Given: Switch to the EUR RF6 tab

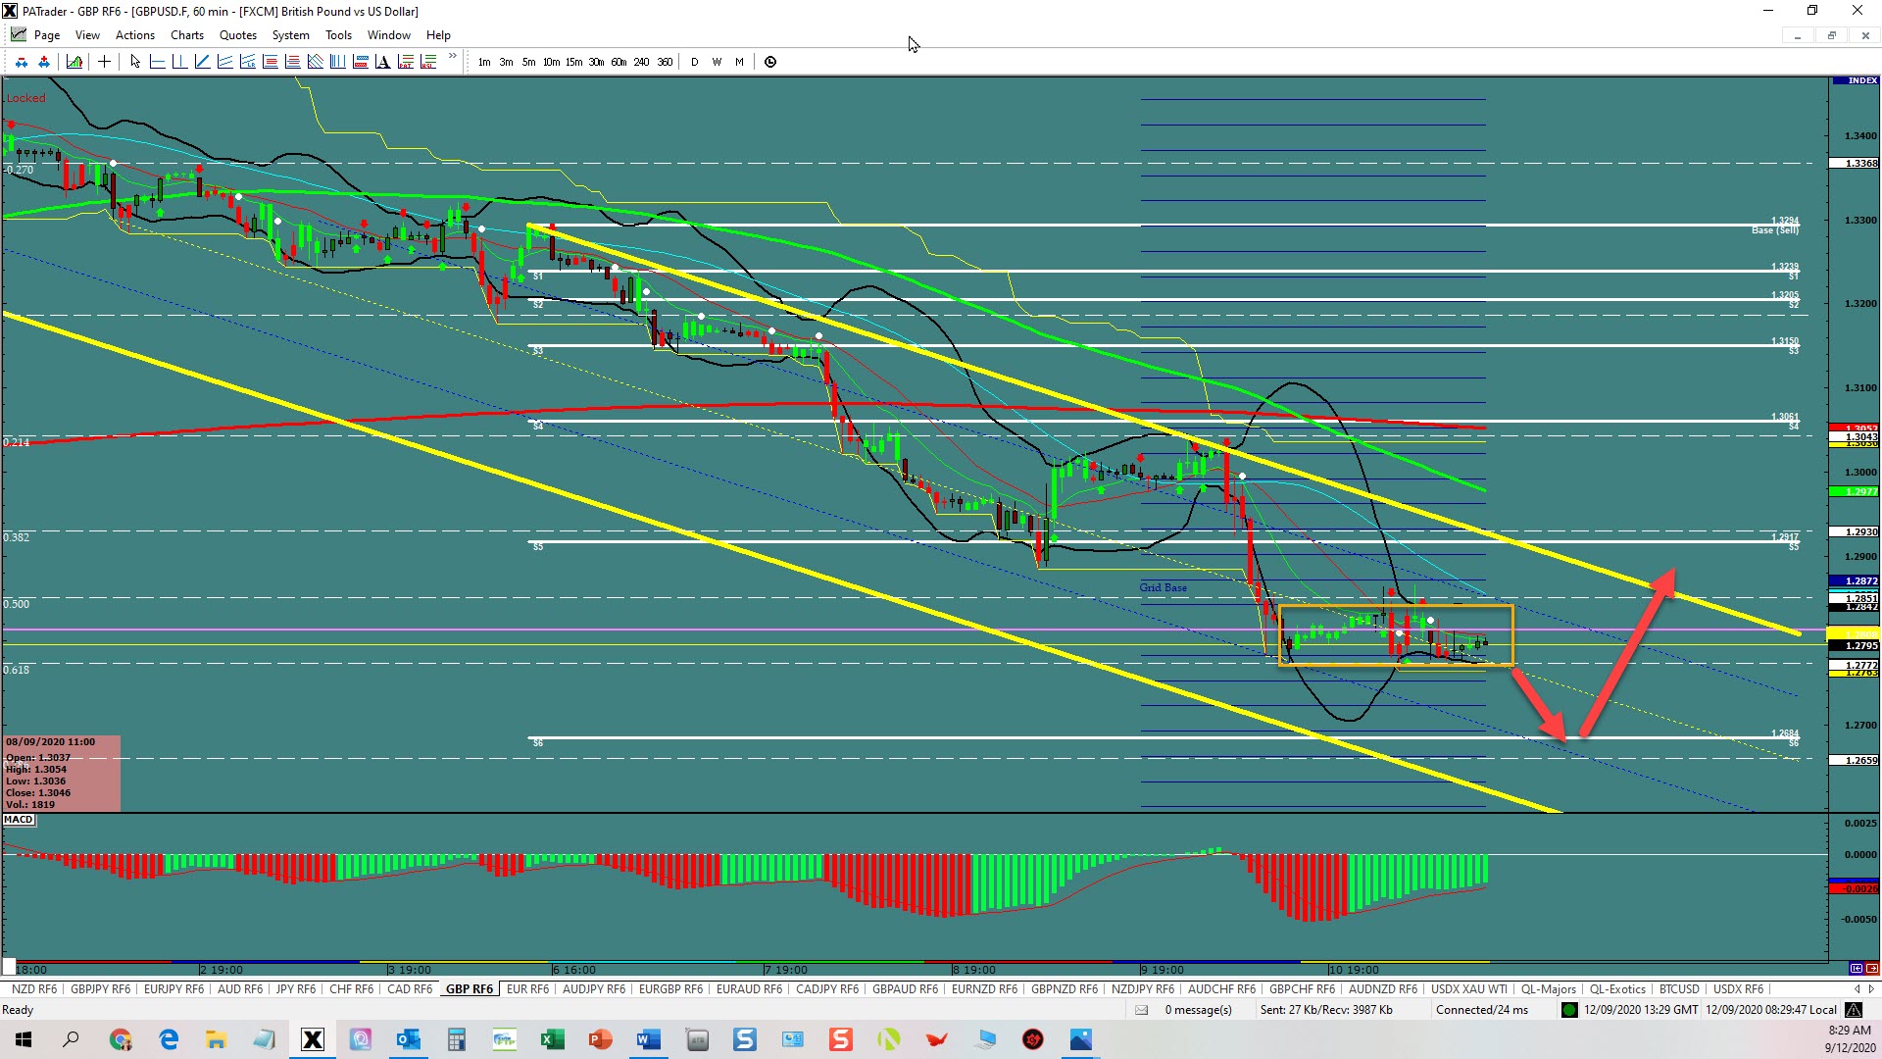Looking at the screenshot, I should tap(527, 989).
